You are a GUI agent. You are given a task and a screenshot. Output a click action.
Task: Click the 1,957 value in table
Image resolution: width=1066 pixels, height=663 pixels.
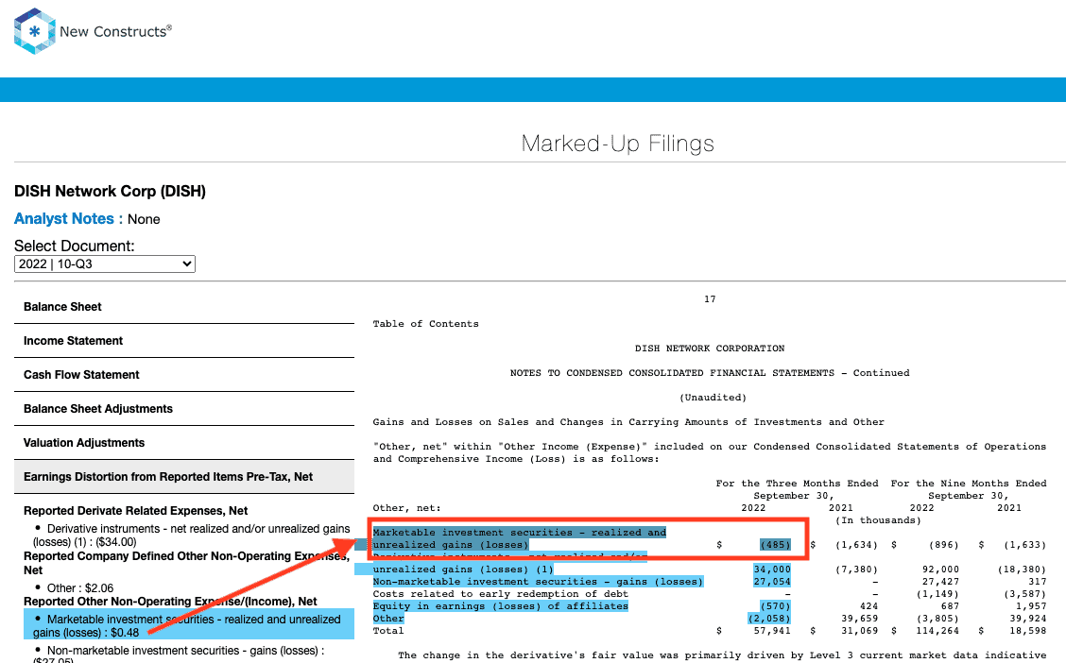click(1031, 606)
